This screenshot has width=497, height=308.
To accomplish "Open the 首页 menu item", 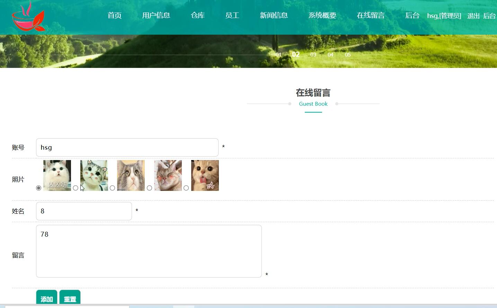I will coord(115,15).
